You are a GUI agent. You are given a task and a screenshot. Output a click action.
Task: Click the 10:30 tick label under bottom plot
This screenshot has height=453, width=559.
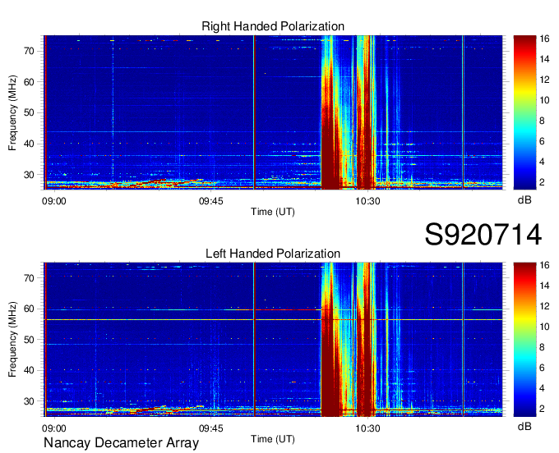367,428
